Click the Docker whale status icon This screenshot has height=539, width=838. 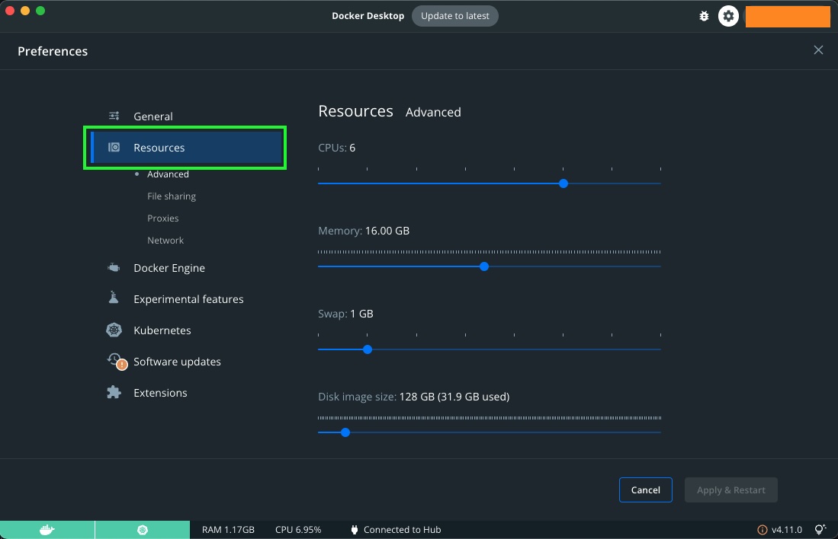pos(47,530)
